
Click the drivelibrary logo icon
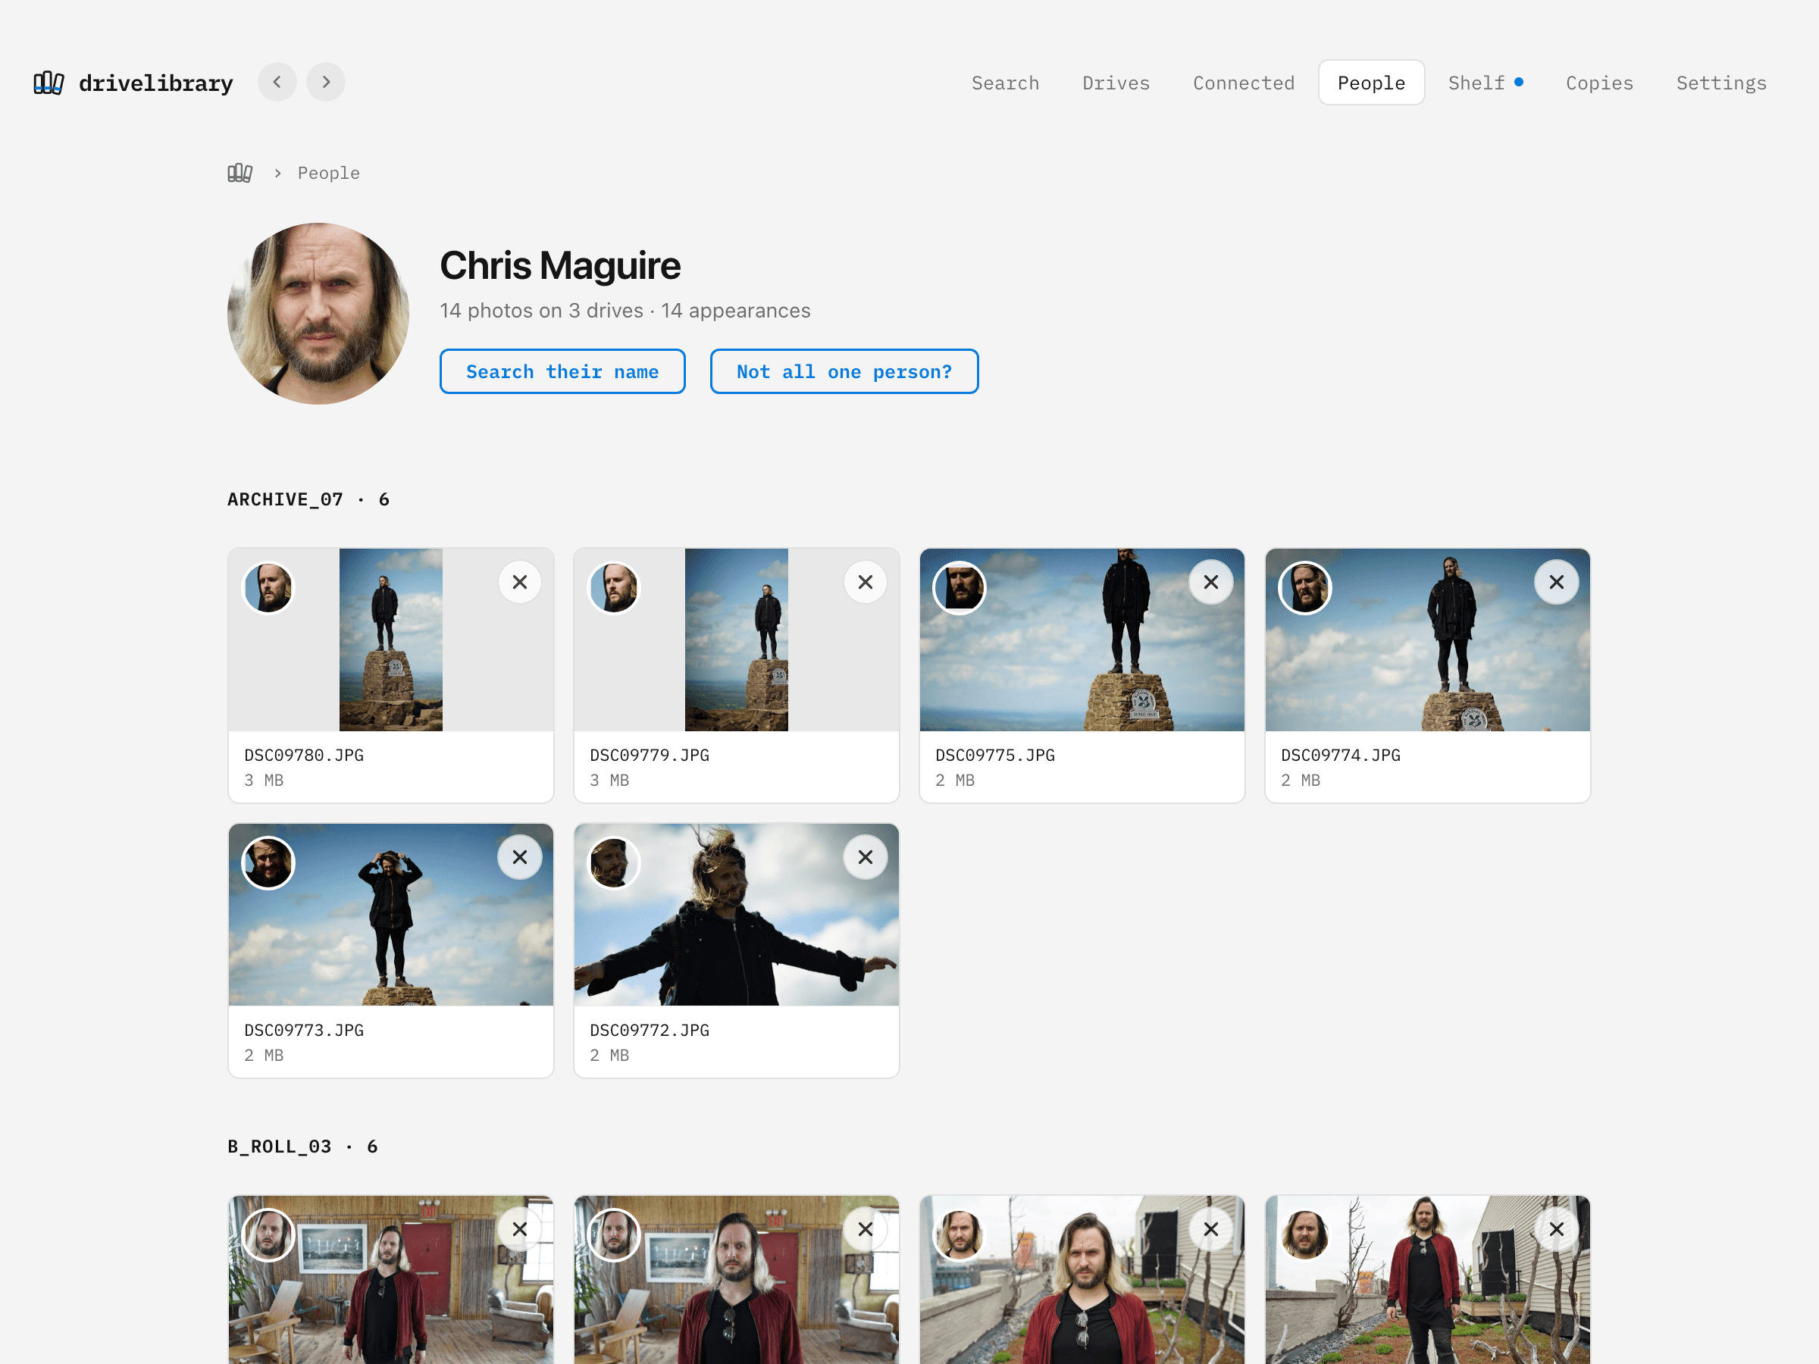49,83
